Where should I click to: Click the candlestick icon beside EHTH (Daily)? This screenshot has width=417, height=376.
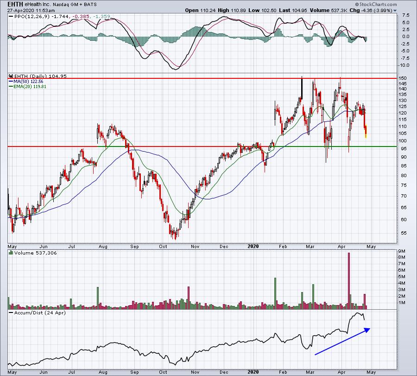click(11, 76)
